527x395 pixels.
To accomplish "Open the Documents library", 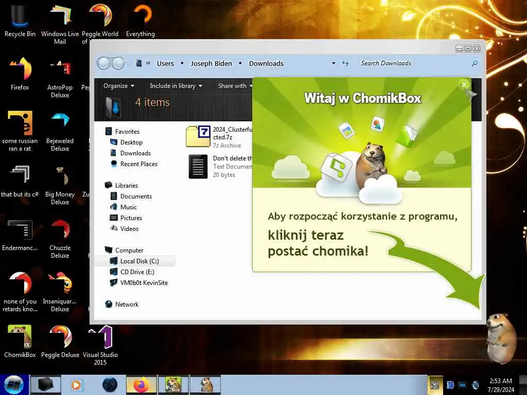I will [131, 196].
